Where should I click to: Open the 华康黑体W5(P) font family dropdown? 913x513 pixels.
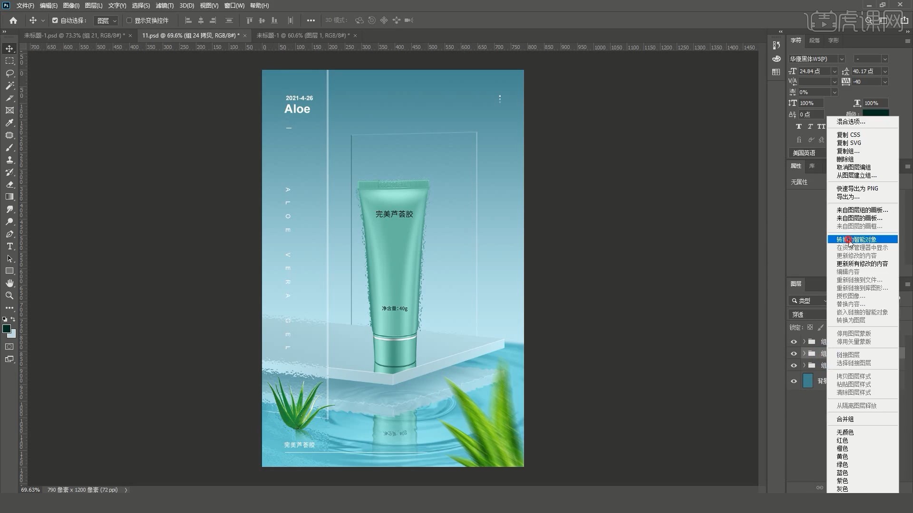click(x=841, y=59)
